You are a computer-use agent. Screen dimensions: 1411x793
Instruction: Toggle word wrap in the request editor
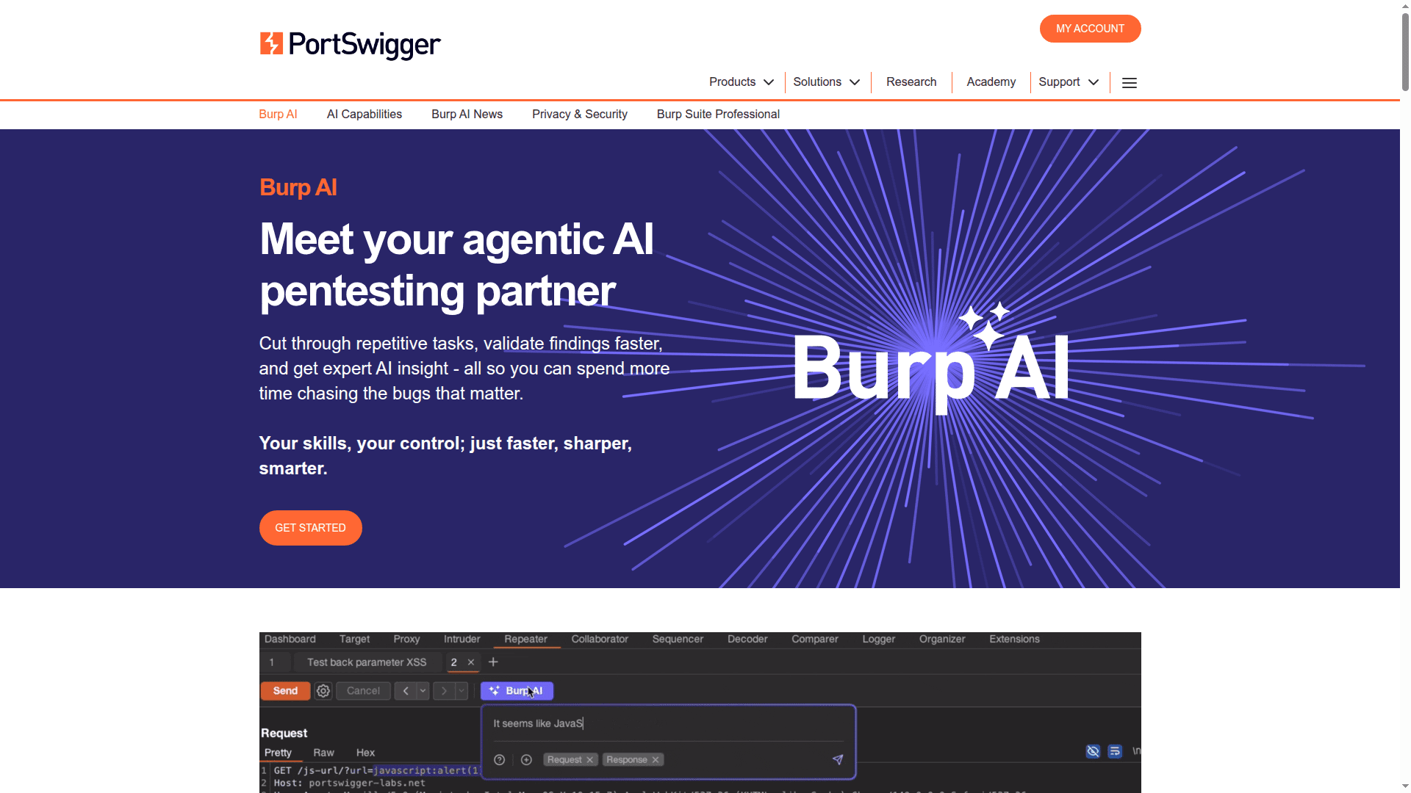1115,751
